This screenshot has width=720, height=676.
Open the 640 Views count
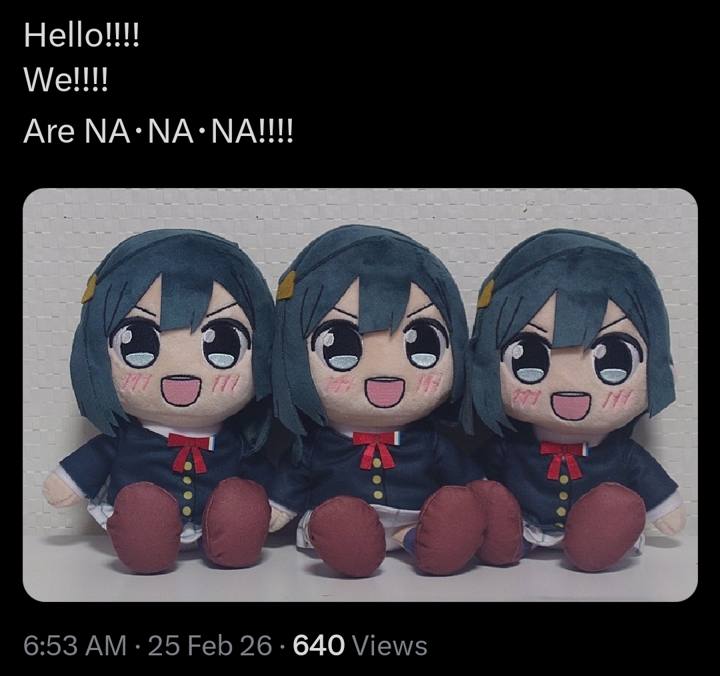pyautogui.click(x=360, y=645)
